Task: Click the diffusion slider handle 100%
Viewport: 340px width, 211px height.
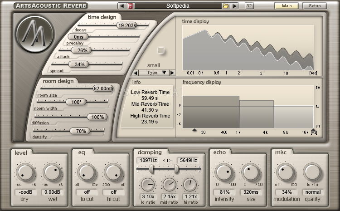Action: click(x=97, y=117)
